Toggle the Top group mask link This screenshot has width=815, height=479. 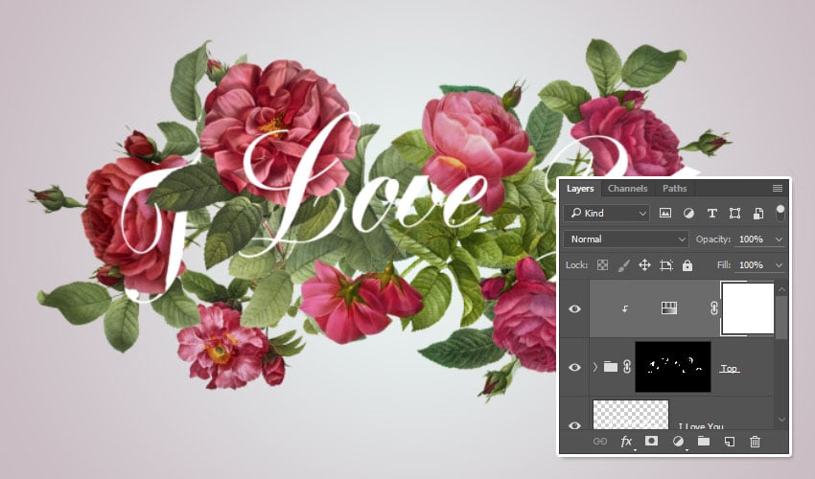(626, 367)
